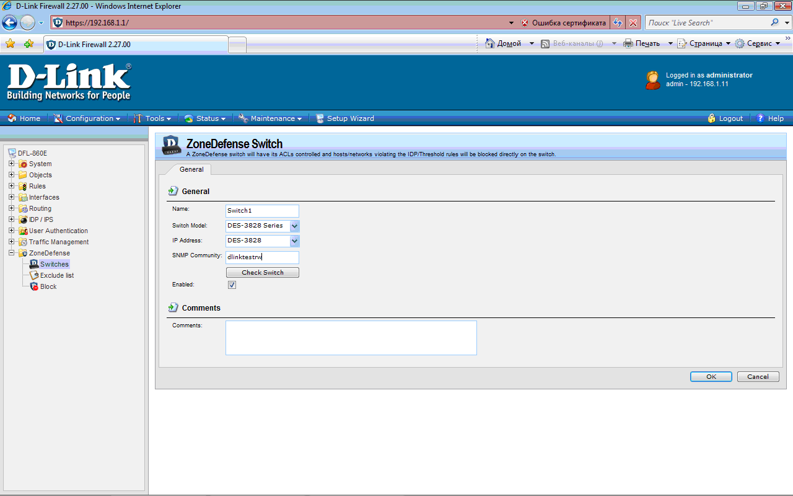Open the Print options dropdown arrow
The image size is (793, 496).
coord(670,43)
